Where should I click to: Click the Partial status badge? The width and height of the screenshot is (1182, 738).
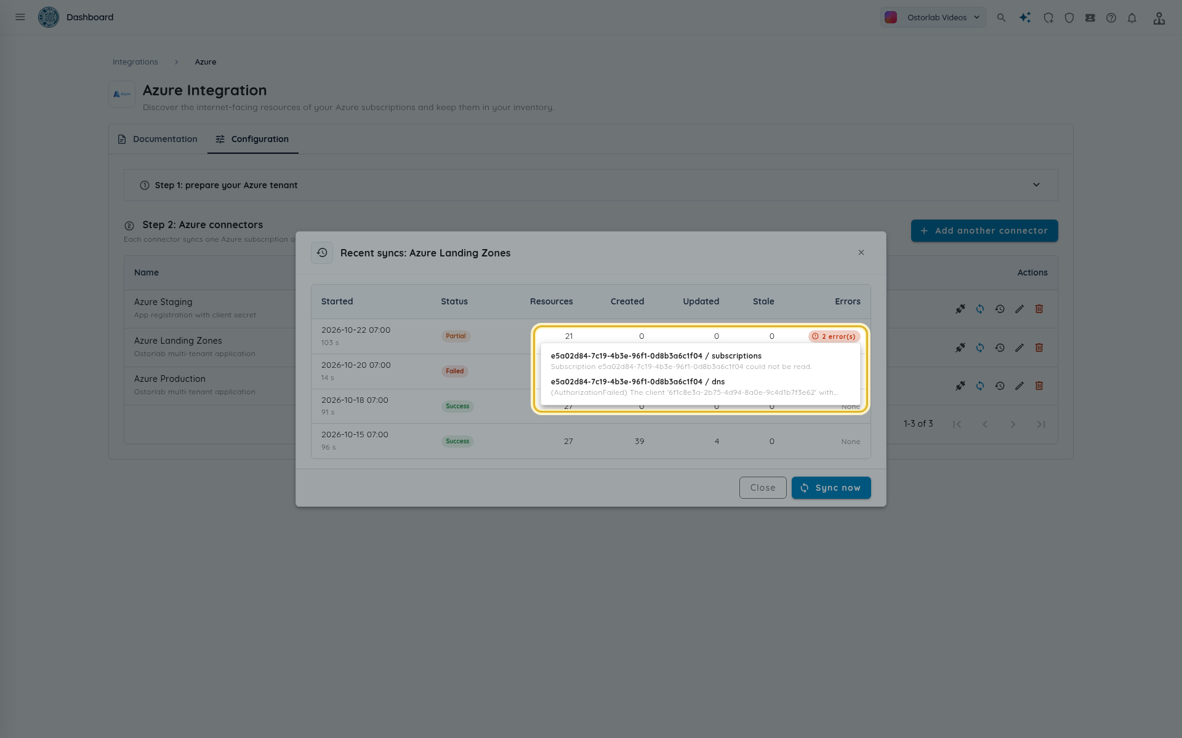pos(456,336)
